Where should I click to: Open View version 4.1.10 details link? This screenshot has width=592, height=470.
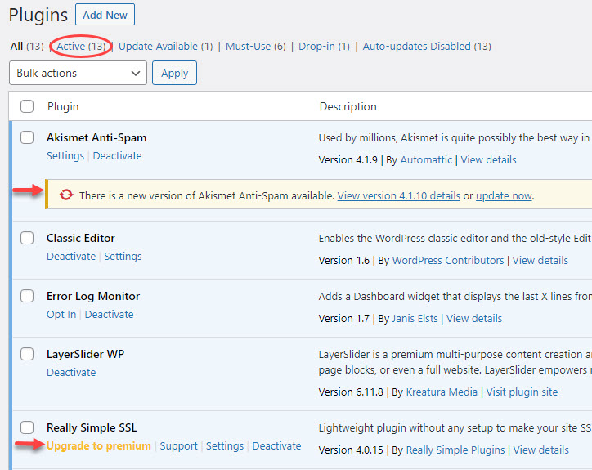click(399, 196)
